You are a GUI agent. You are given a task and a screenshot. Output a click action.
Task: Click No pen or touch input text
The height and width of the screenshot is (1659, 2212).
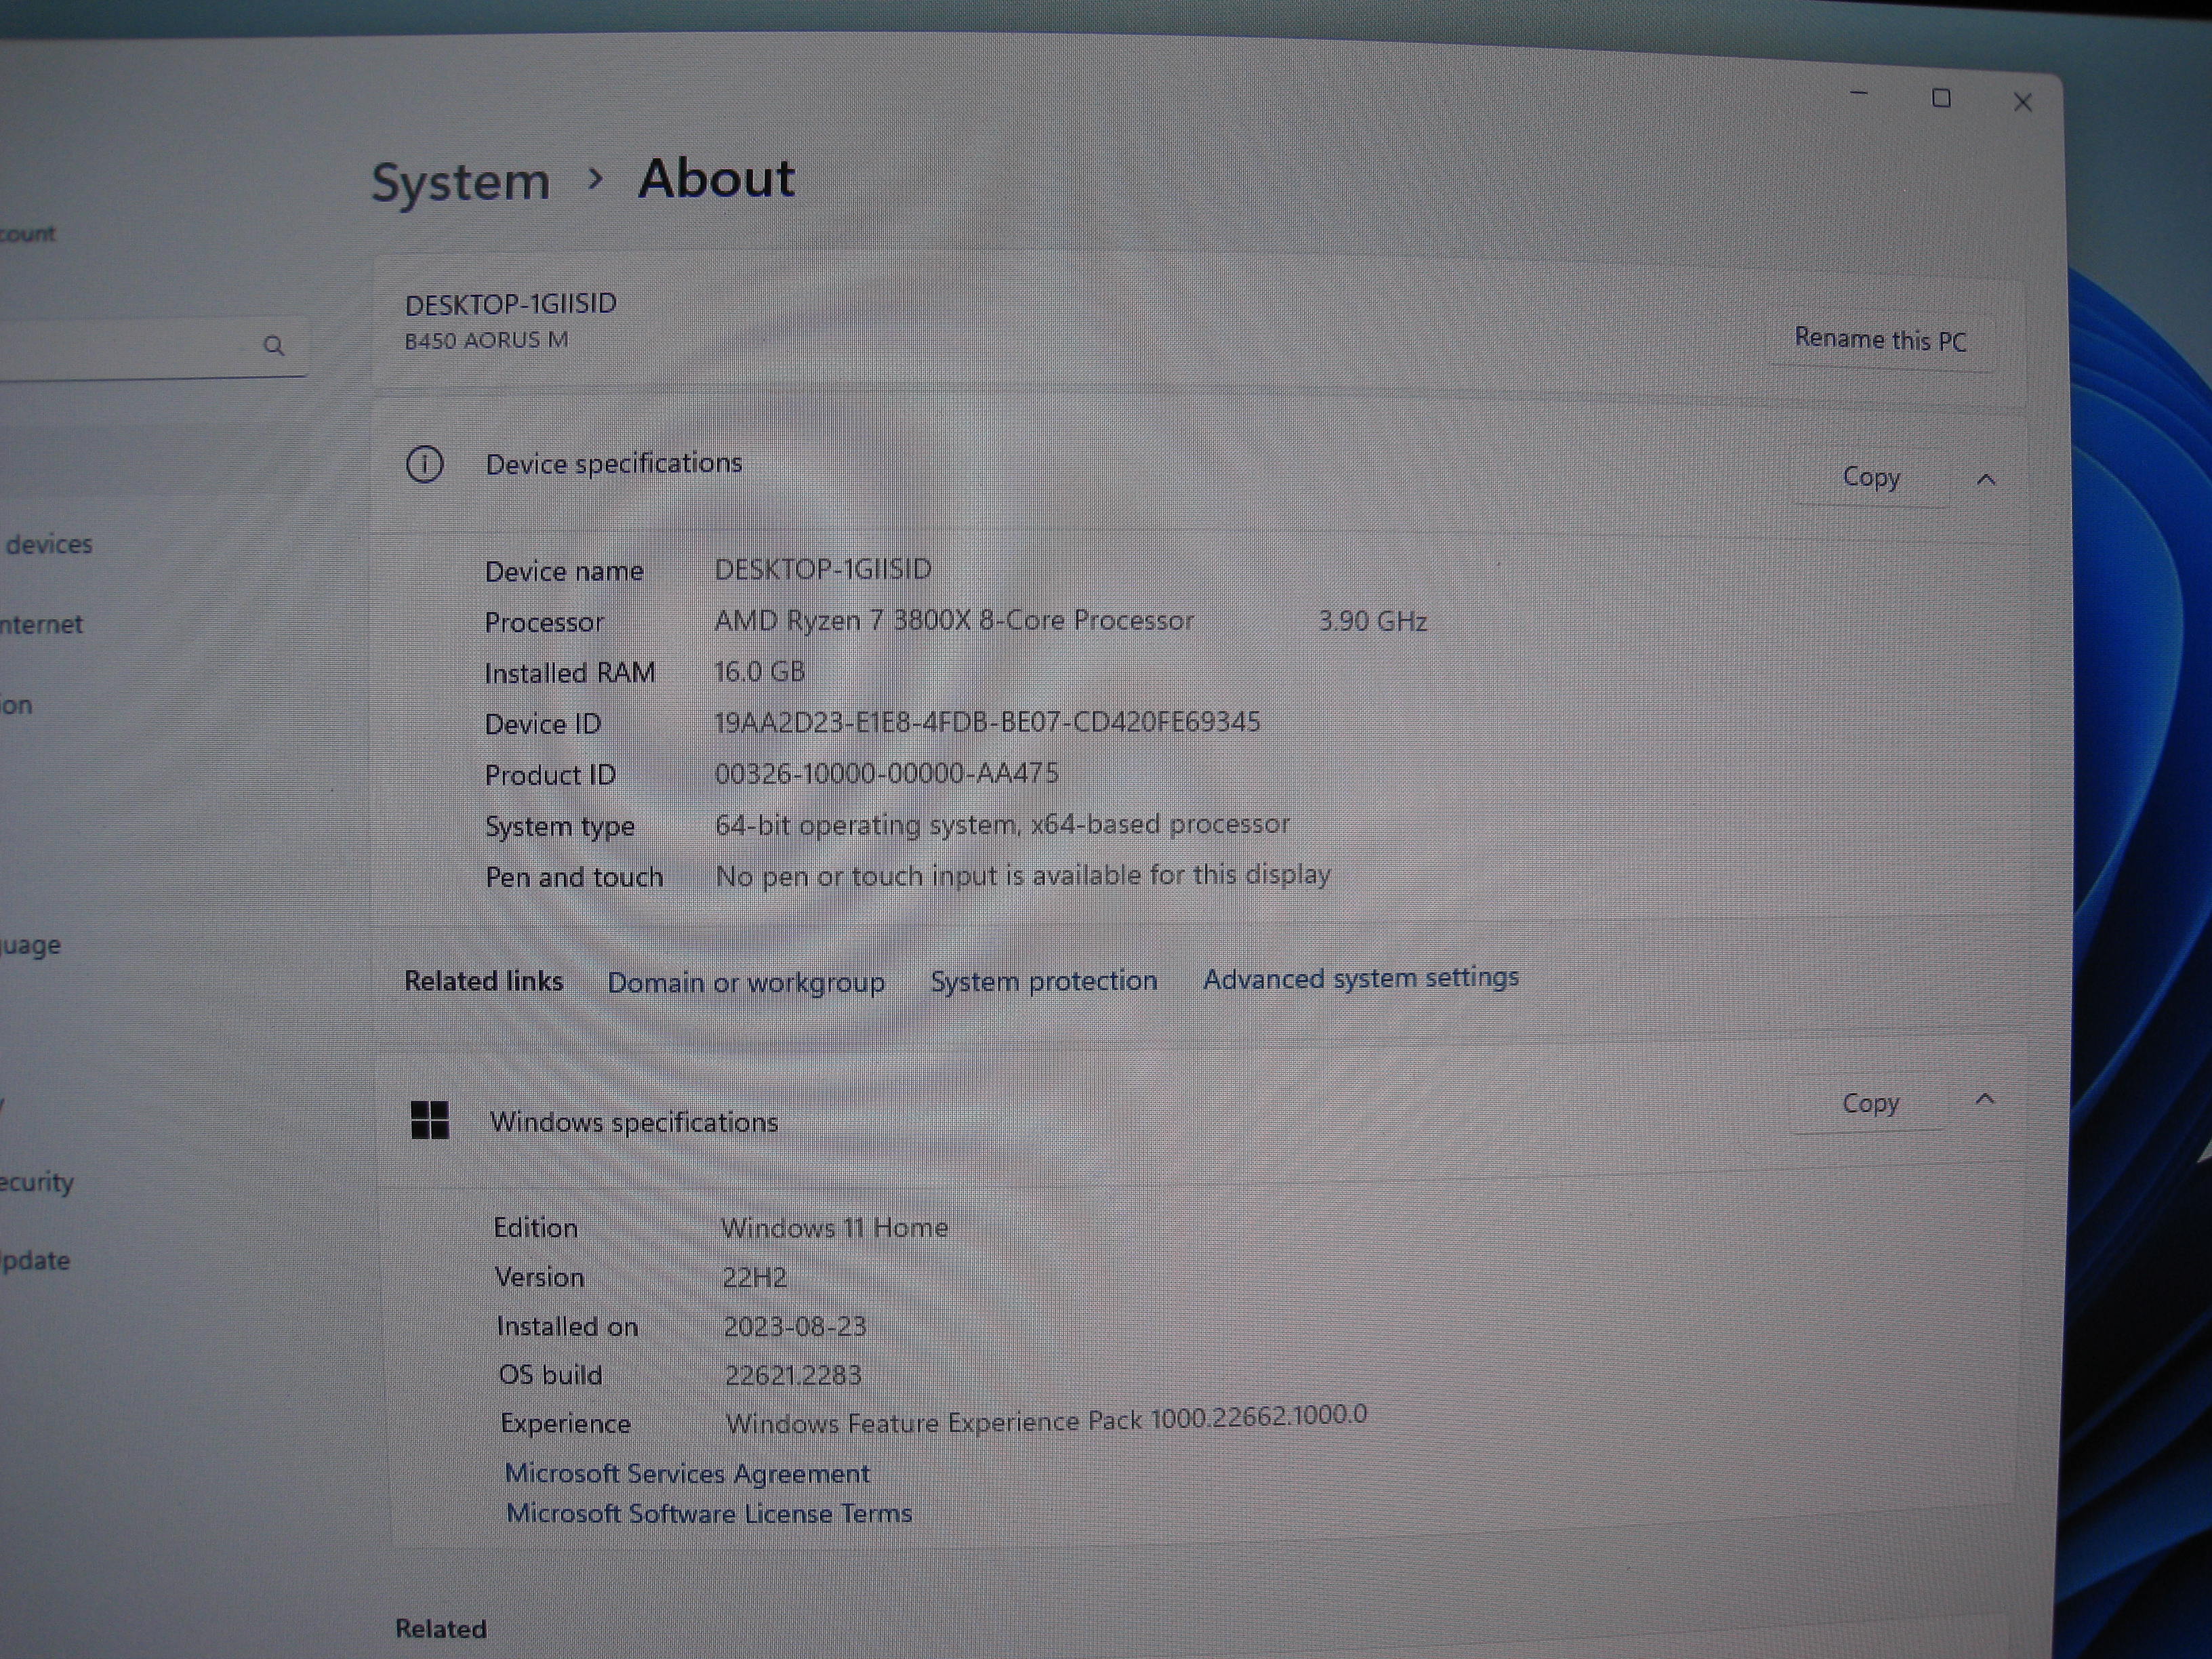click(x=1023, y=876)
